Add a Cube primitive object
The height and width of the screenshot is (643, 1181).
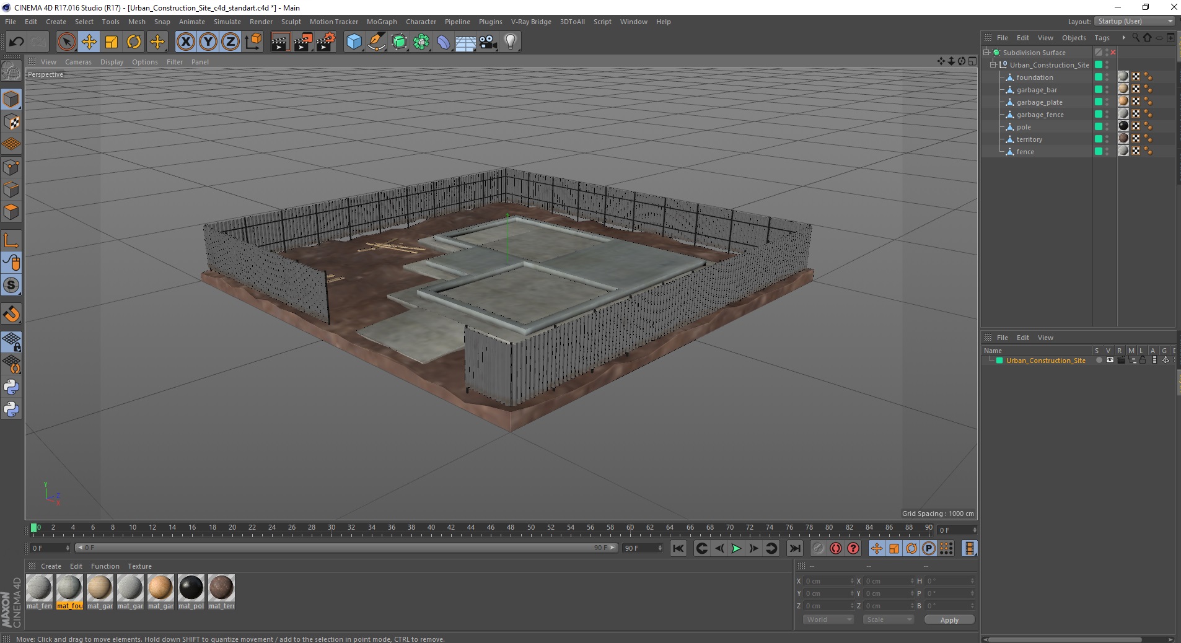click(x=354, y=42)
